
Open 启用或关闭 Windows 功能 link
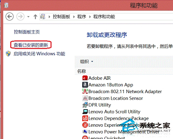(x=39, y=54)
